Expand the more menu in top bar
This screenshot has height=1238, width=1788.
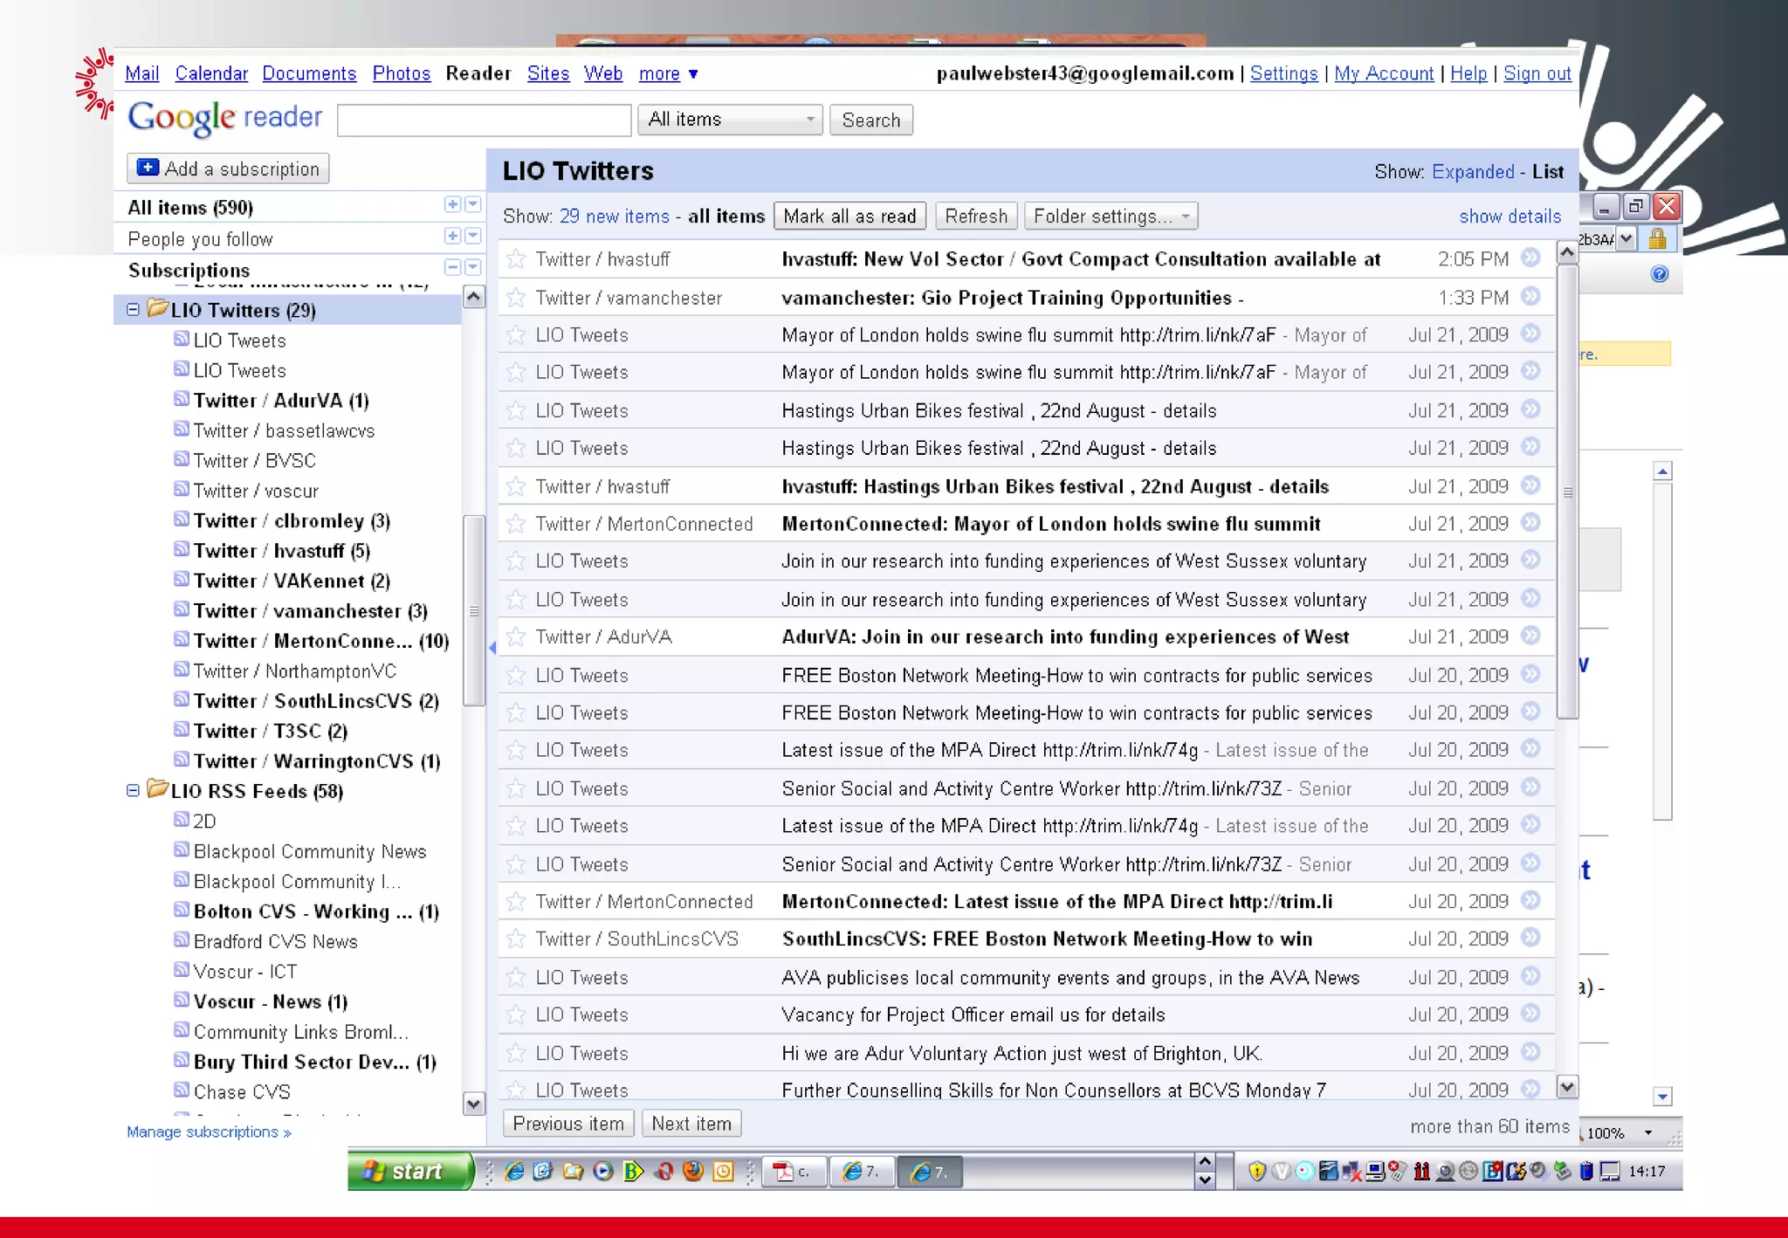[669, 74]
